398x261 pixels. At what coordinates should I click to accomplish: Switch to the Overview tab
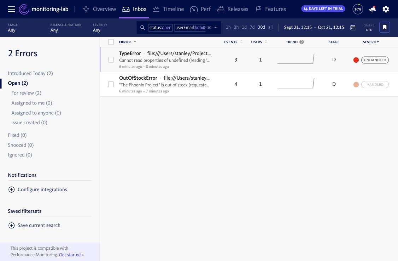click(99, 9)
